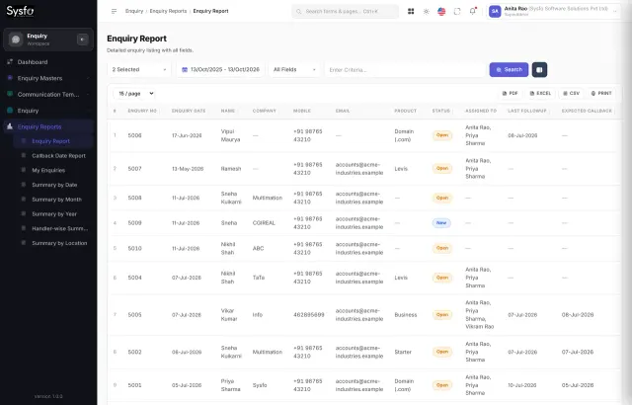Screen dimensions: 632x405
Task: Click mobile number 462895699
Action: pos(309,315)
